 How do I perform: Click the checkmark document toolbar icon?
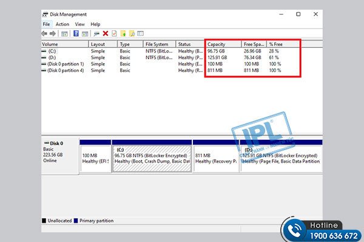114,34
